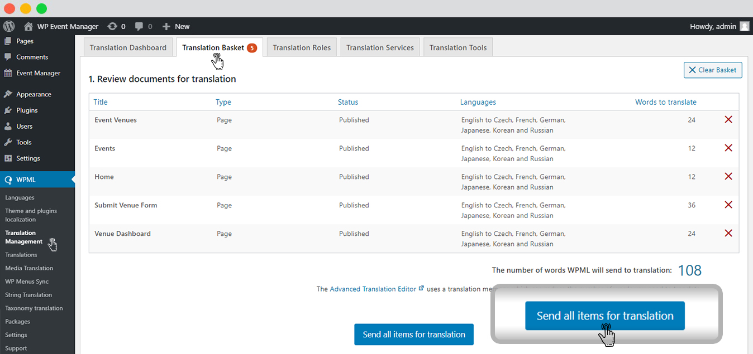Screen dimensions: 753x354
Task: Click the WPML logo icon
Action: point(8,180)
